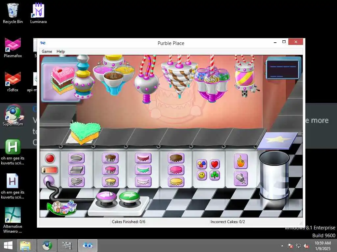Open green H script file on desktop
The height and width of the screenshot is (252, 337).
click(x=13, y=152)
